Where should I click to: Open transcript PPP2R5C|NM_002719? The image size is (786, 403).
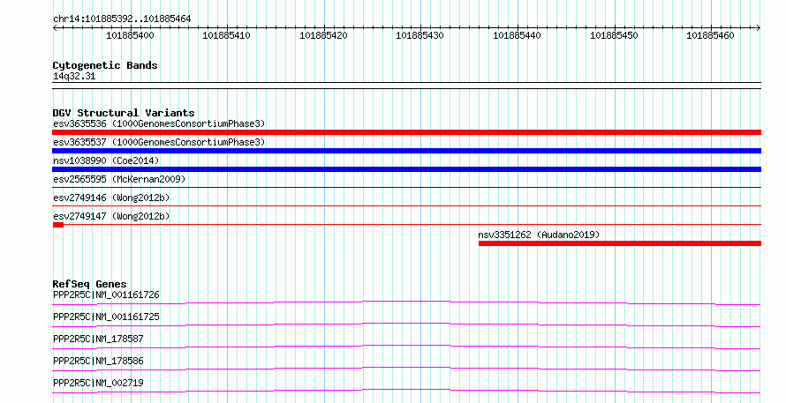(x=98, y=383)
